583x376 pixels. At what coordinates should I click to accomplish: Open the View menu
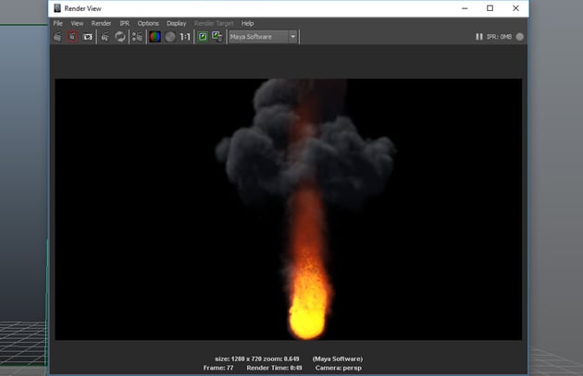(x=77, y=23)
